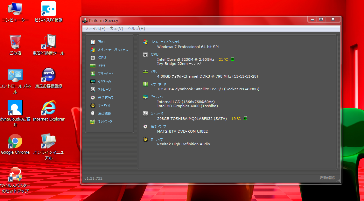Image resolution: width=364 pixels, height=201 pixels.
Task: Select the コントロール パネル desktop icon
Action: [15, 81]
